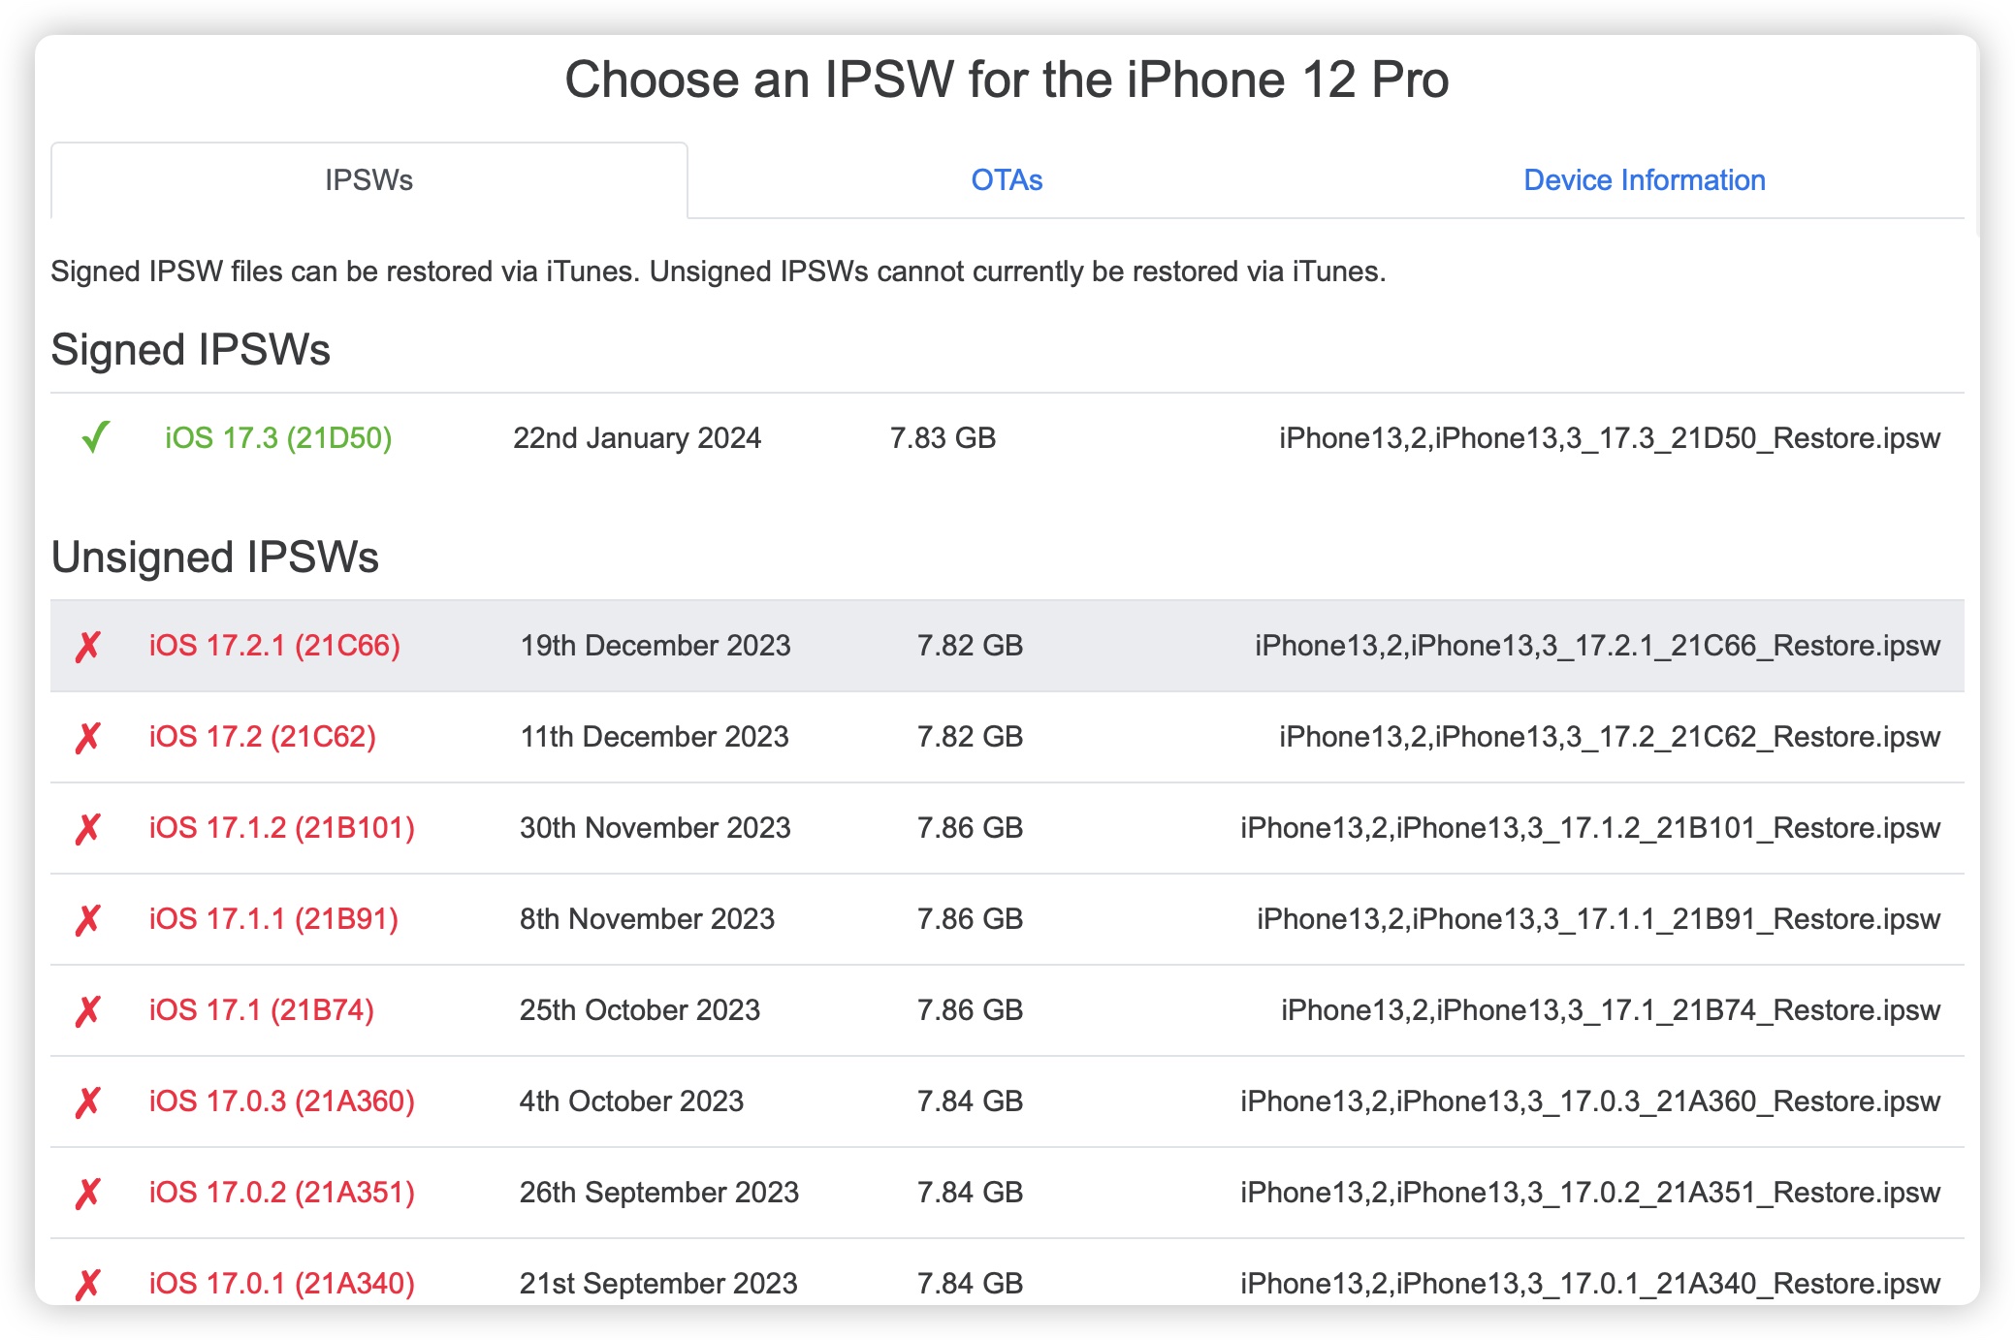Select the 21st September 2023 date cell
The width and height of the screenshot is (2015, 1340).
tap(658, 1284)
